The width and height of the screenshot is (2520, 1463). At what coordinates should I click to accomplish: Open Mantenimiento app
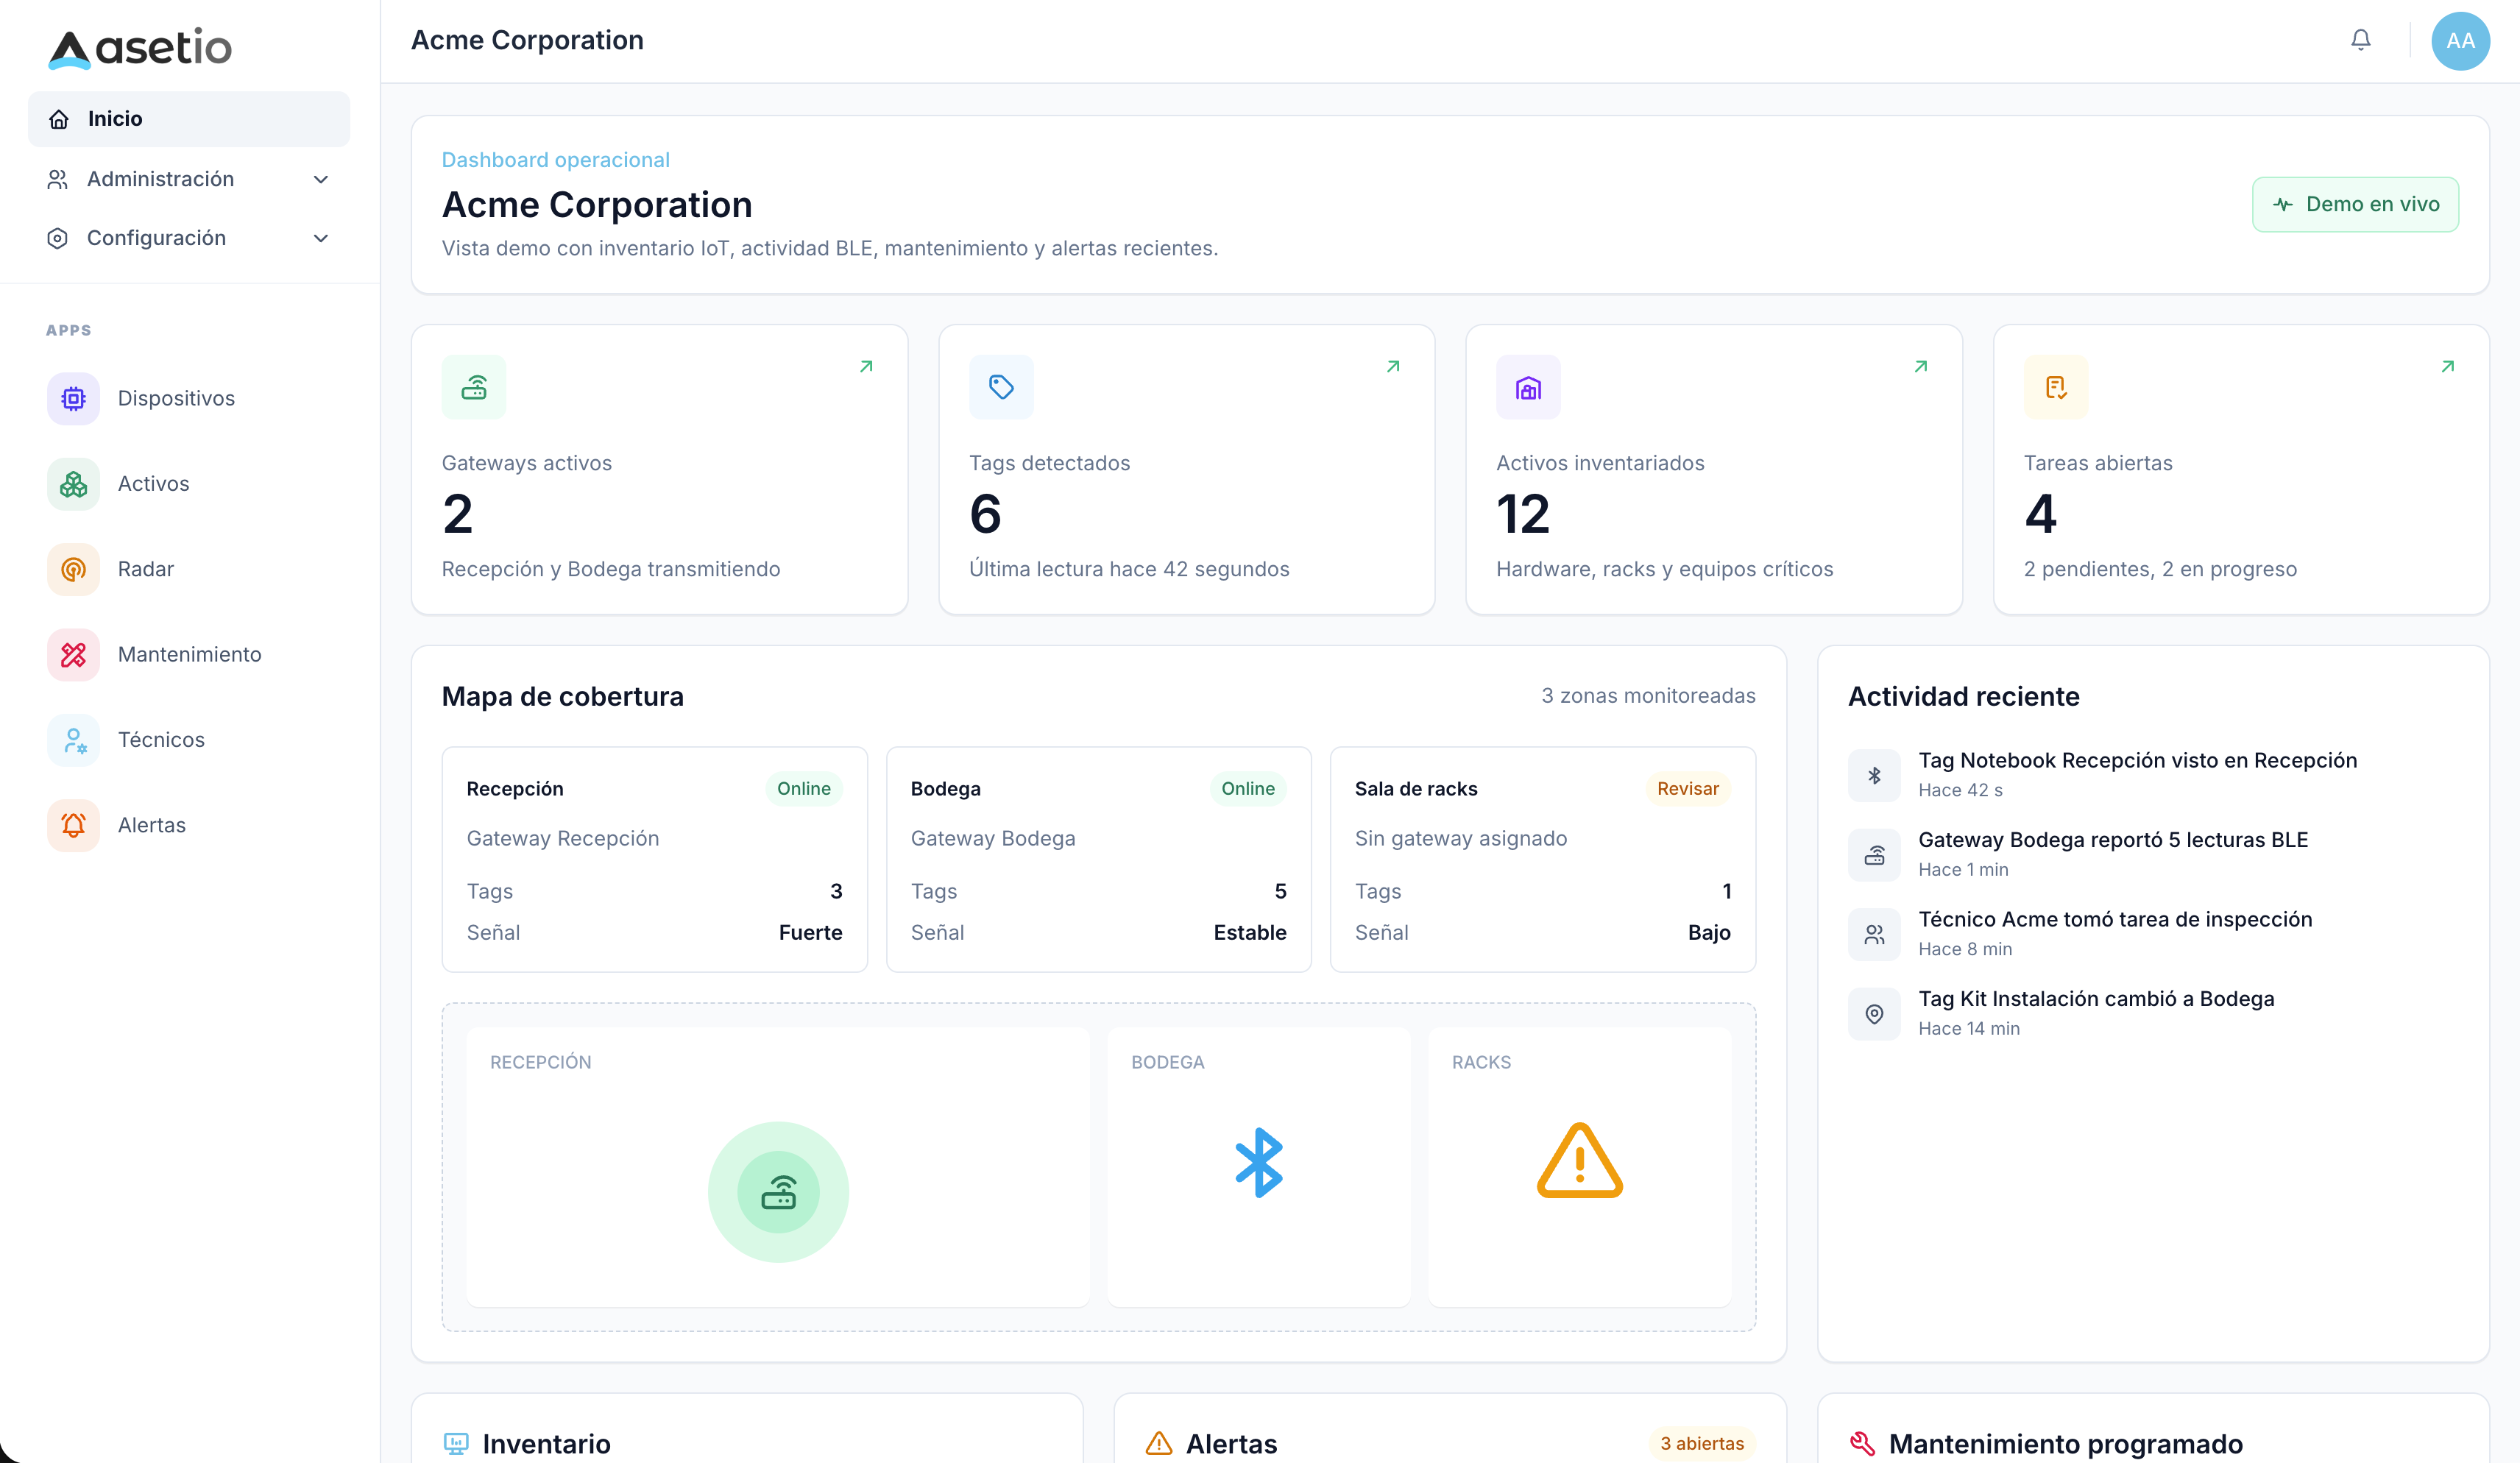click(189, 654)
